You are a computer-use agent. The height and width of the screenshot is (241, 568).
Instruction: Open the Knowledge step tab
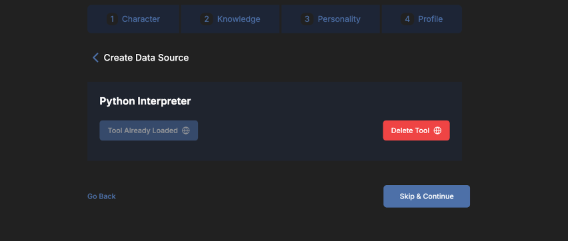click(x=231, y=19)
